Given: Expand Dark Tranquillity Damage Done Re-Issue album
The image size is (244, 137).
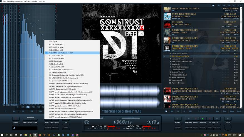Looking at the screenshot, I should (202, 91).
